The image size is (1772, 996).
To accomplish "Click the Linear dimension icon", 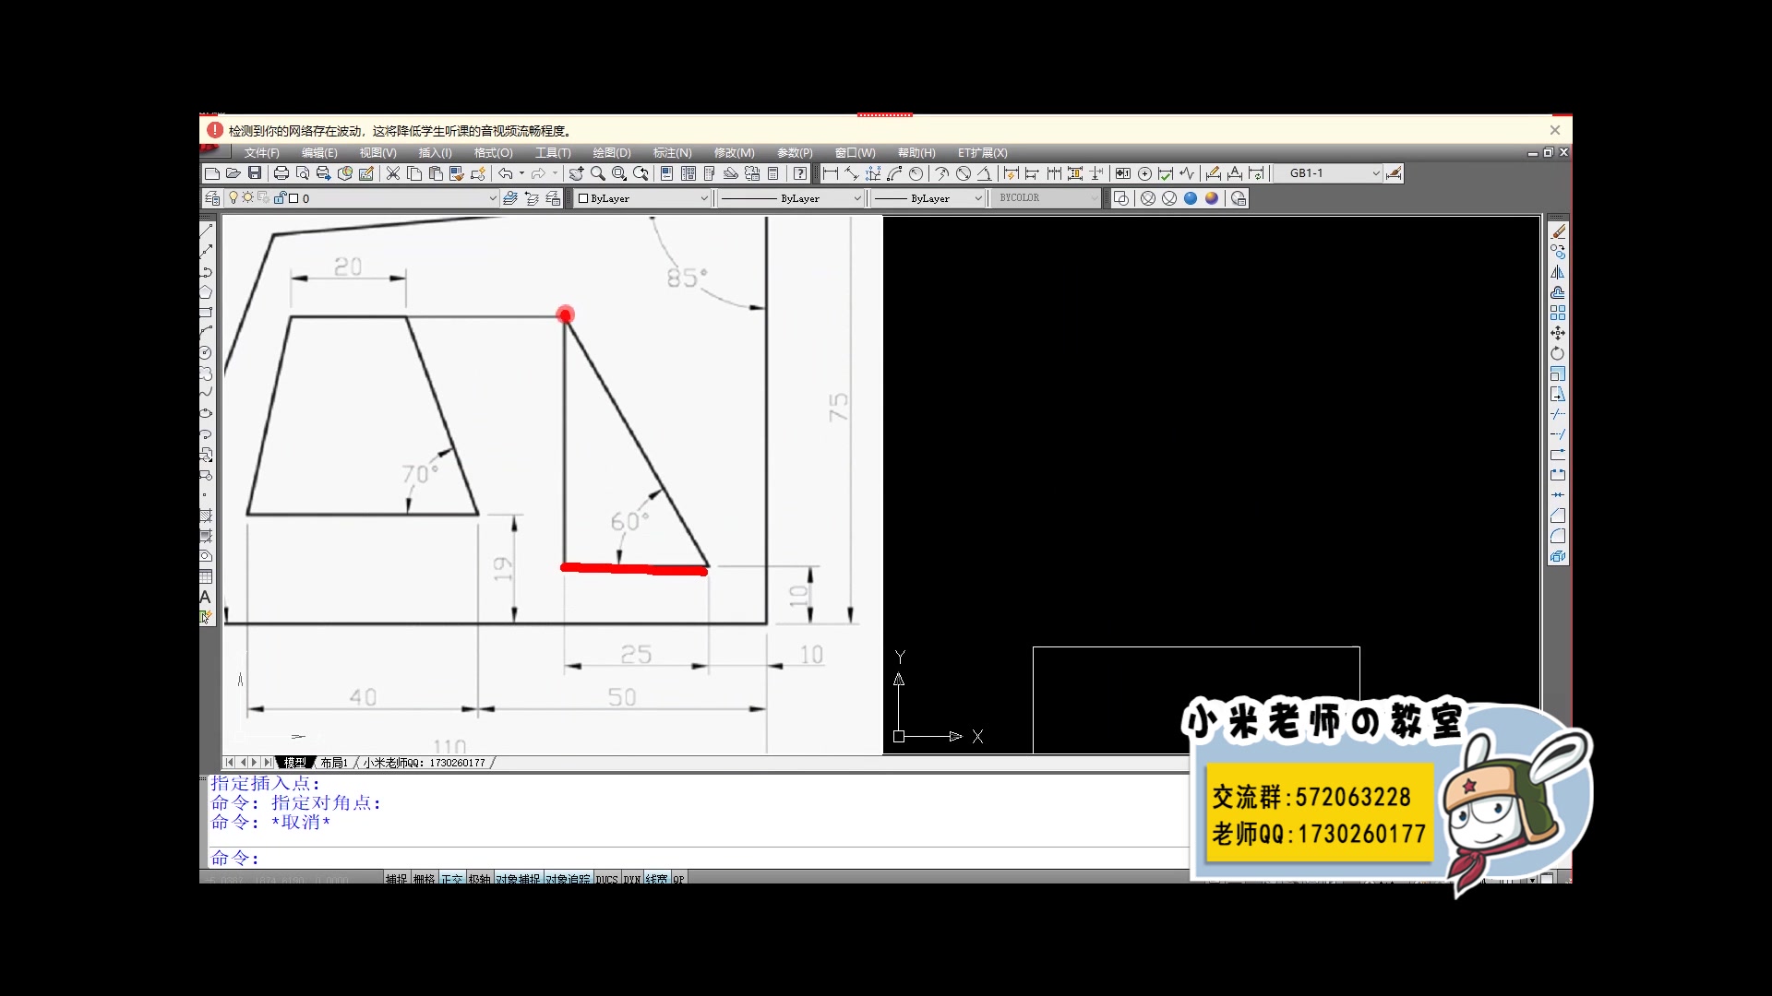I will coord(830,173).
